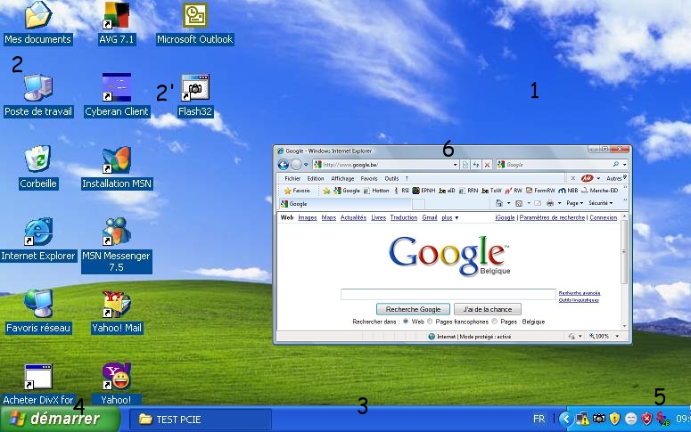This screenshot has width=691, height=432.
Task: Open the Sécurité dropdown menu
Action: click(601, 203)
